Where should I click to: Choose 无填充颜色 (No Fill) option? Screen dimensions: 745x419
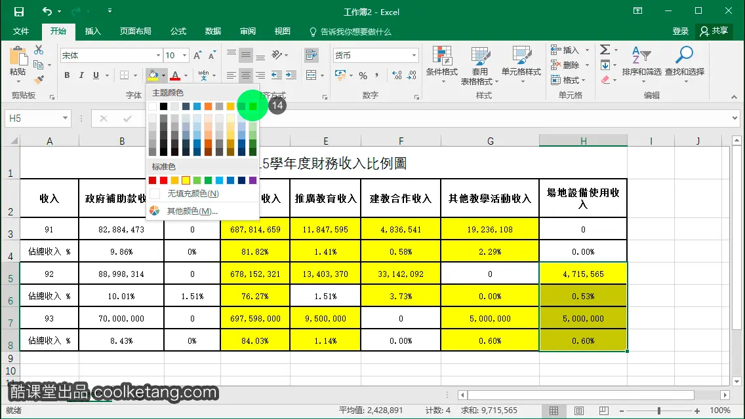pos(203,194)
